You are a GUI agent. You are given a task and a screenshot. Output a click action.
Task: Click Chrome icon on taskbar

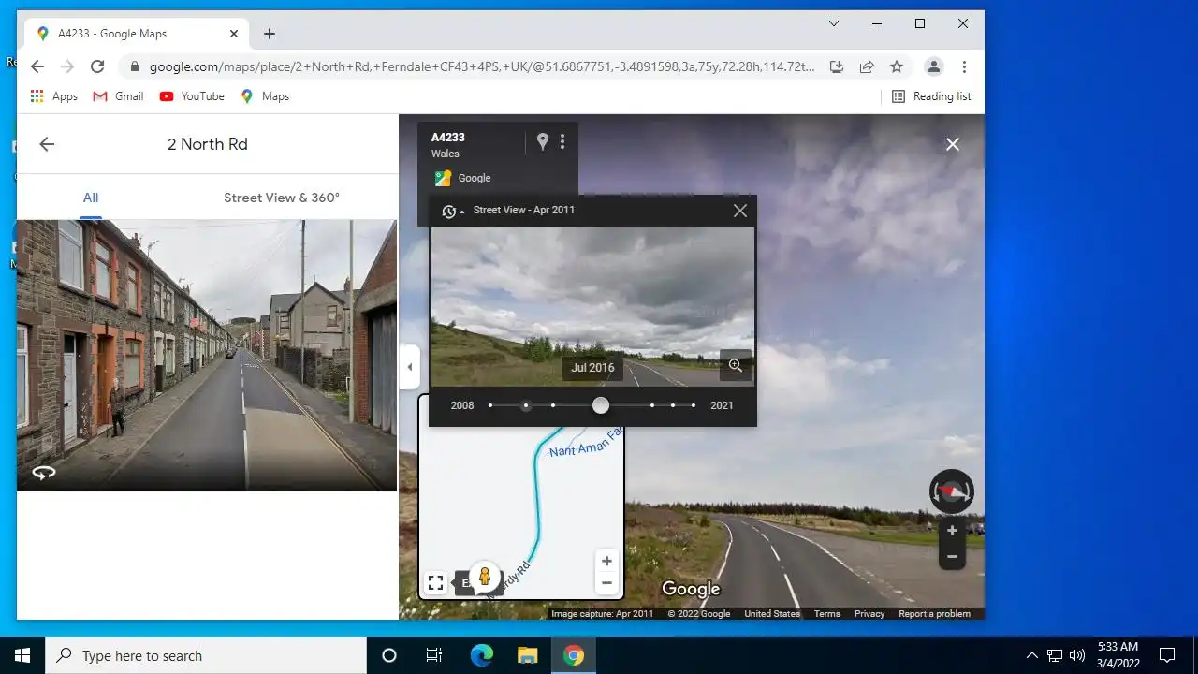coord(574,655)
